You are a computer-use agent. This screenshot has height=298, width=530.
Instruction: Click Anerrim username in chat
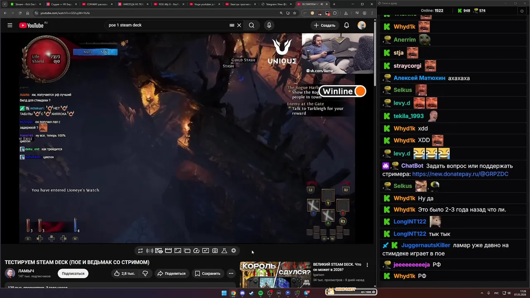point(405,40)
